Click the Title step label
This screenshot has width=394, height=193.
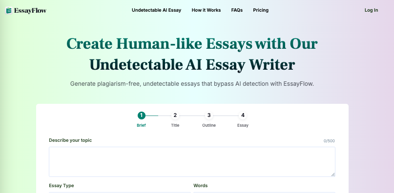coord(175,125)
